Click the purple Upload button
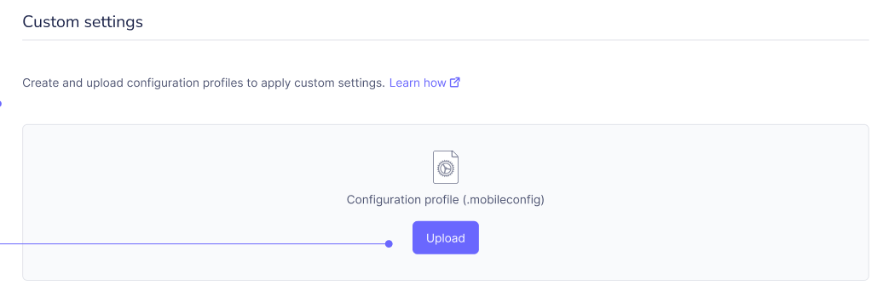This screenshot has width=883, height=308. [x=446, y=237]
